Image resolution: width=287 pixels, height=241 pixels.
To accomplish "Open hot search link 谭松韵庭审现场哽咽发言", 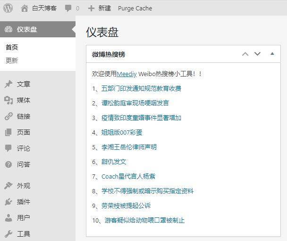I will click(x=135, y=103).
